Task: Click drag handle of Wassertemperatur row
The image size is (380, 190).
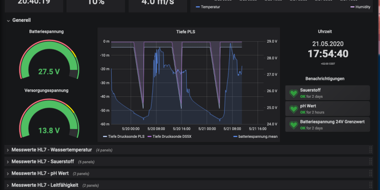Action: pos(370,150)
